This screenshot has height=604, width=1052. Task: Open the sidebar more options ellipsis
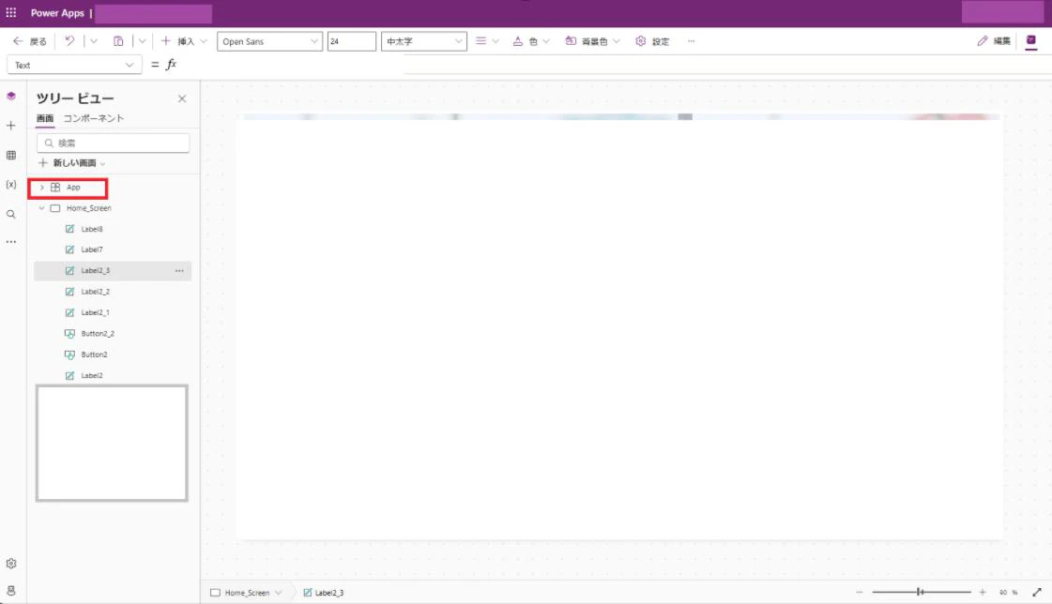click(11, 242)
